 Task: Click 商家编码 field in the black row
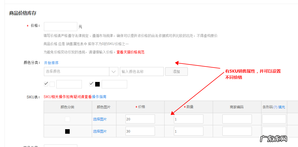(237, 131)
